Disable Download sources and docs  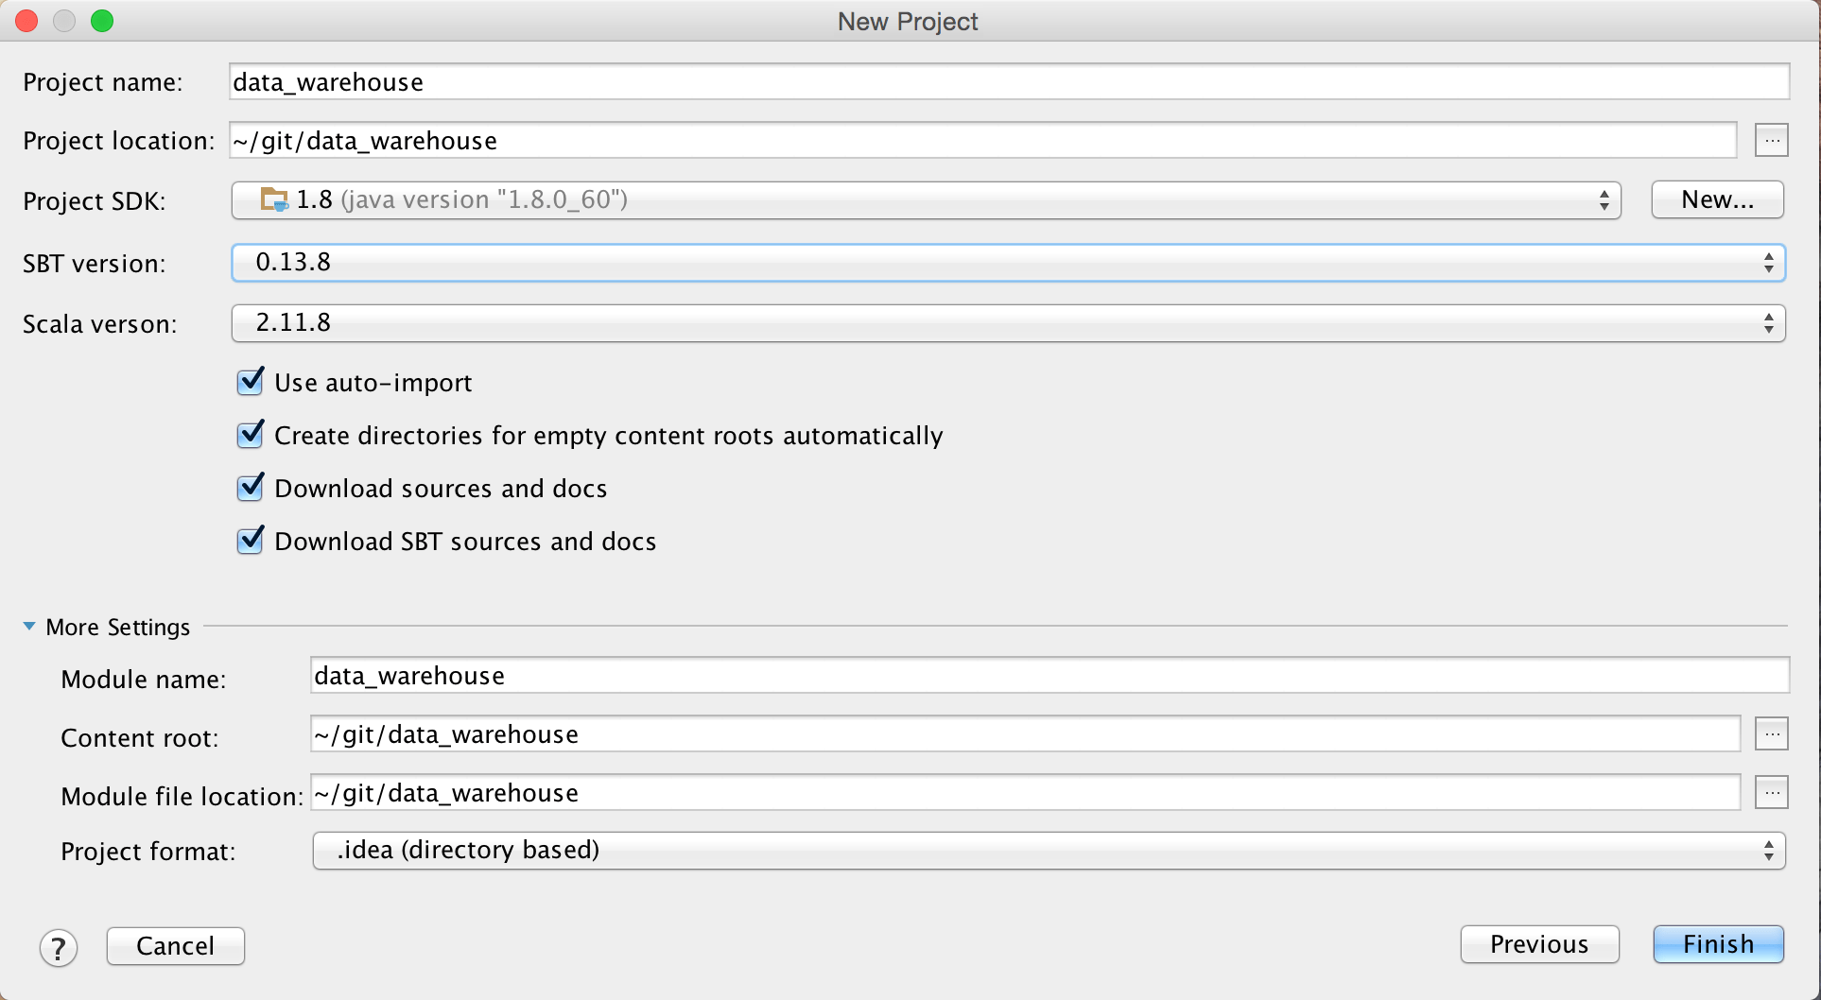point(251,488)
